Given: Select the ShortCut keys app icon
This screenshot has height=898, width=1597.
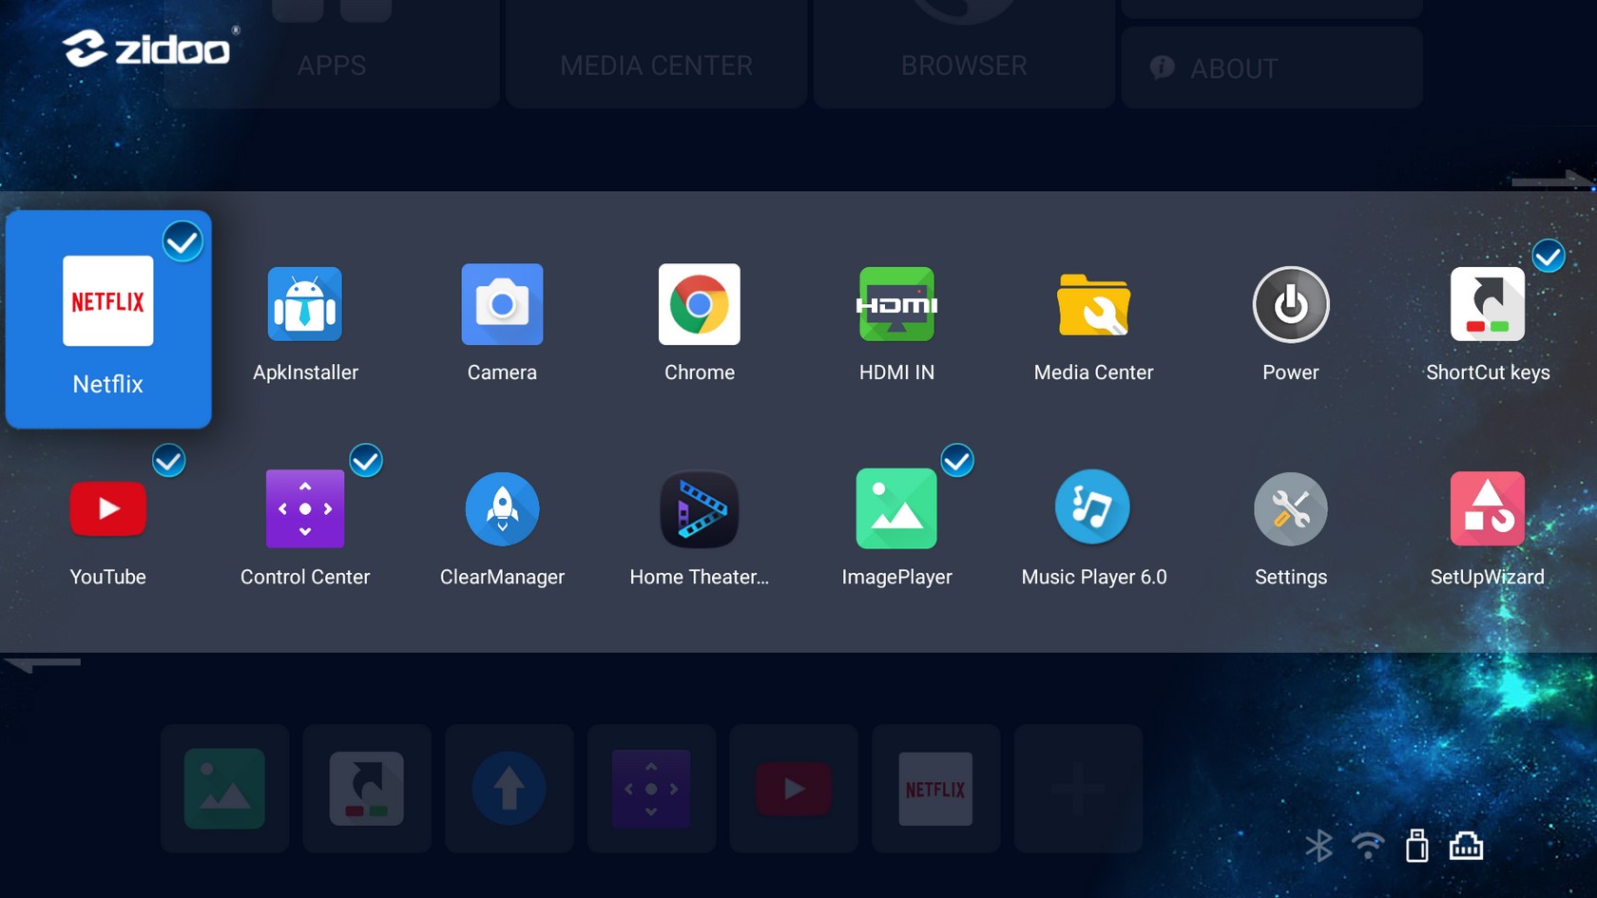Looking at the screenshot, I should tap(1488, 304).
